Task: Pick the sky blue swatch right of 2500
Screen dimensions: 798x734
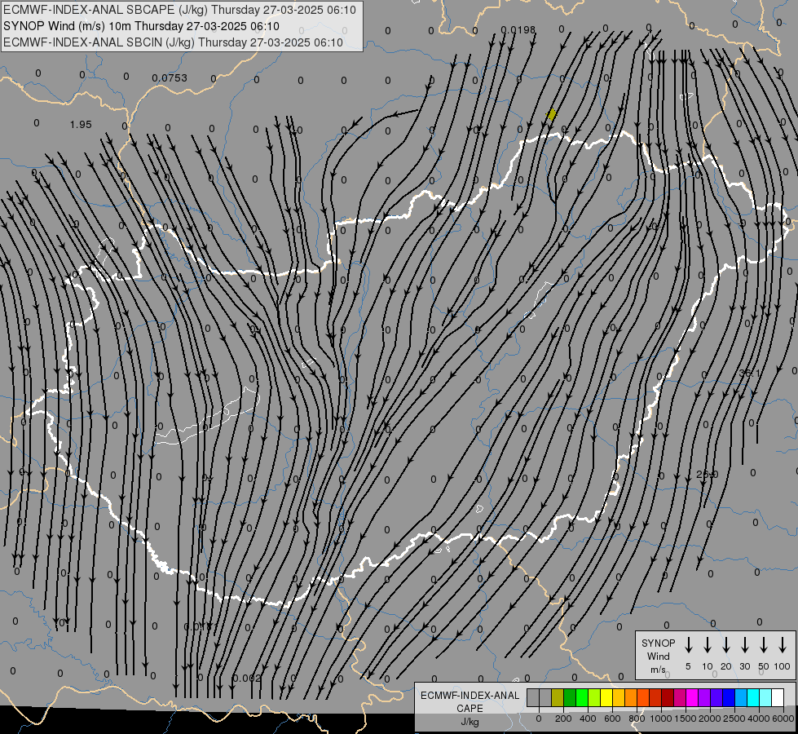Action: [x=742, y=697]
